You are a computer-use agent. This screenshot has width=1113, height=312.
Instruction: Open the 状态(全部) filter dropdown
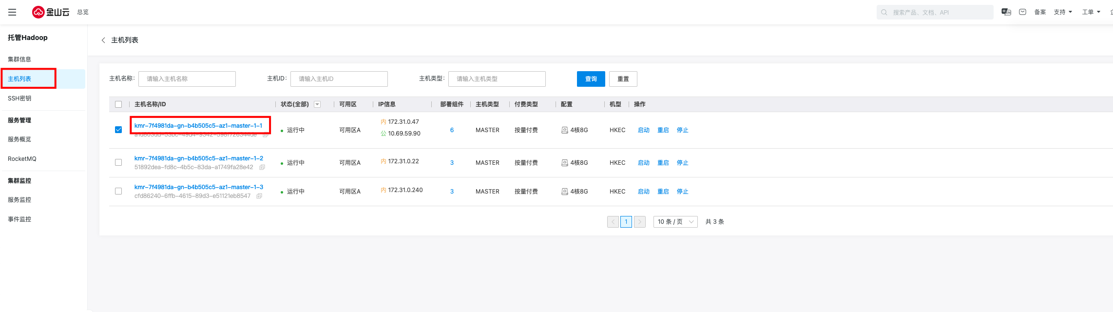[x=317, y=104]
